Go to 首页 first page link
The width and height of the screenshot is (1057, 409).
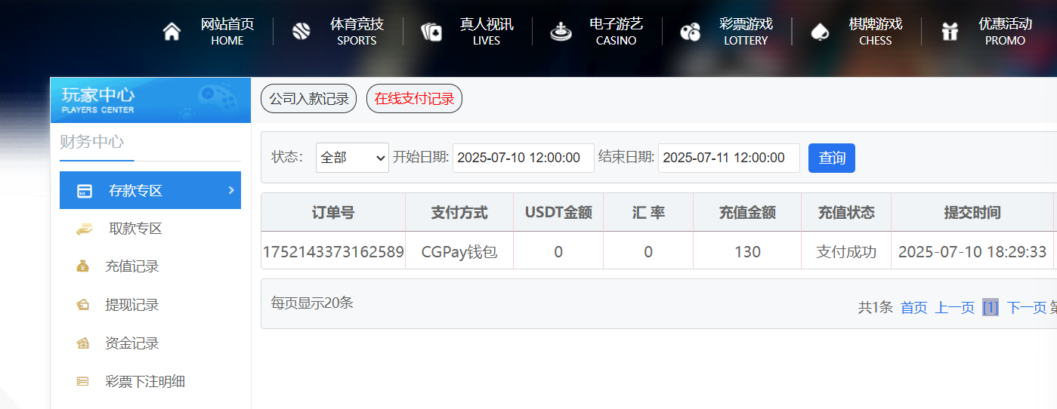pos(913,307)
